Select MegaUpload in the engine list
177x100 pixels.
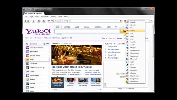coord(136,53)
